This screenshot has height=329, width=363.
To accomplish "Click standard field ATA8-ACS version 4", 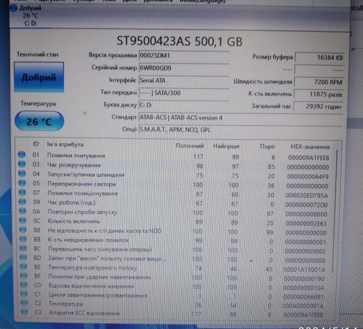I will [241, 118].
